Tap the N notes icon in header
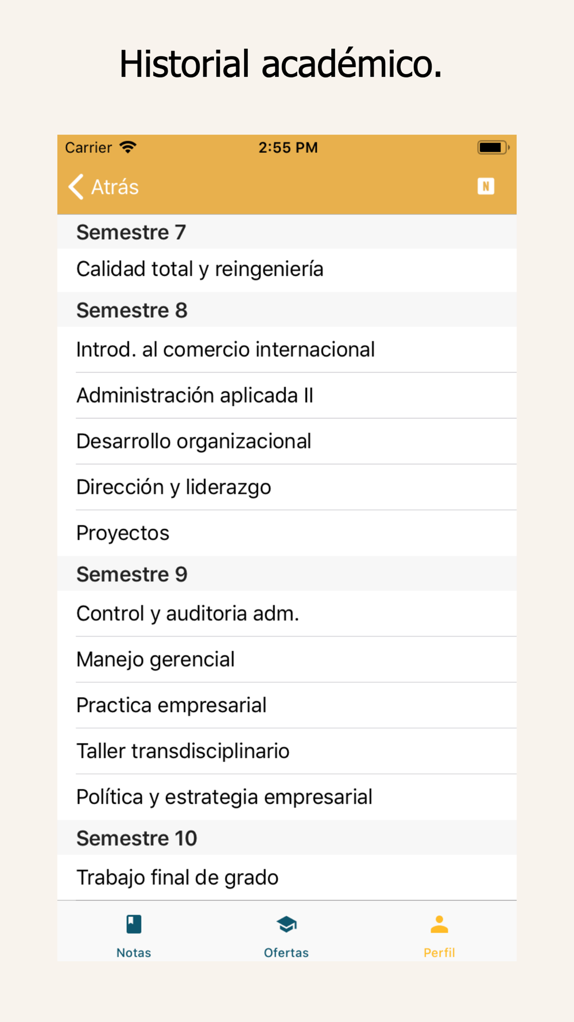 click(x=486, y=186)
